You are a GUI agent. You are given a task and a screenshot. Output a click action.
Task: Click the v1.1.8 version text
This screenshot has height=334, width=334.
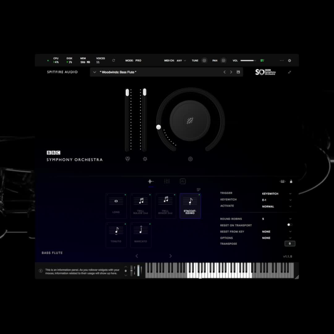pyautogui.click(x=288, y=256)
